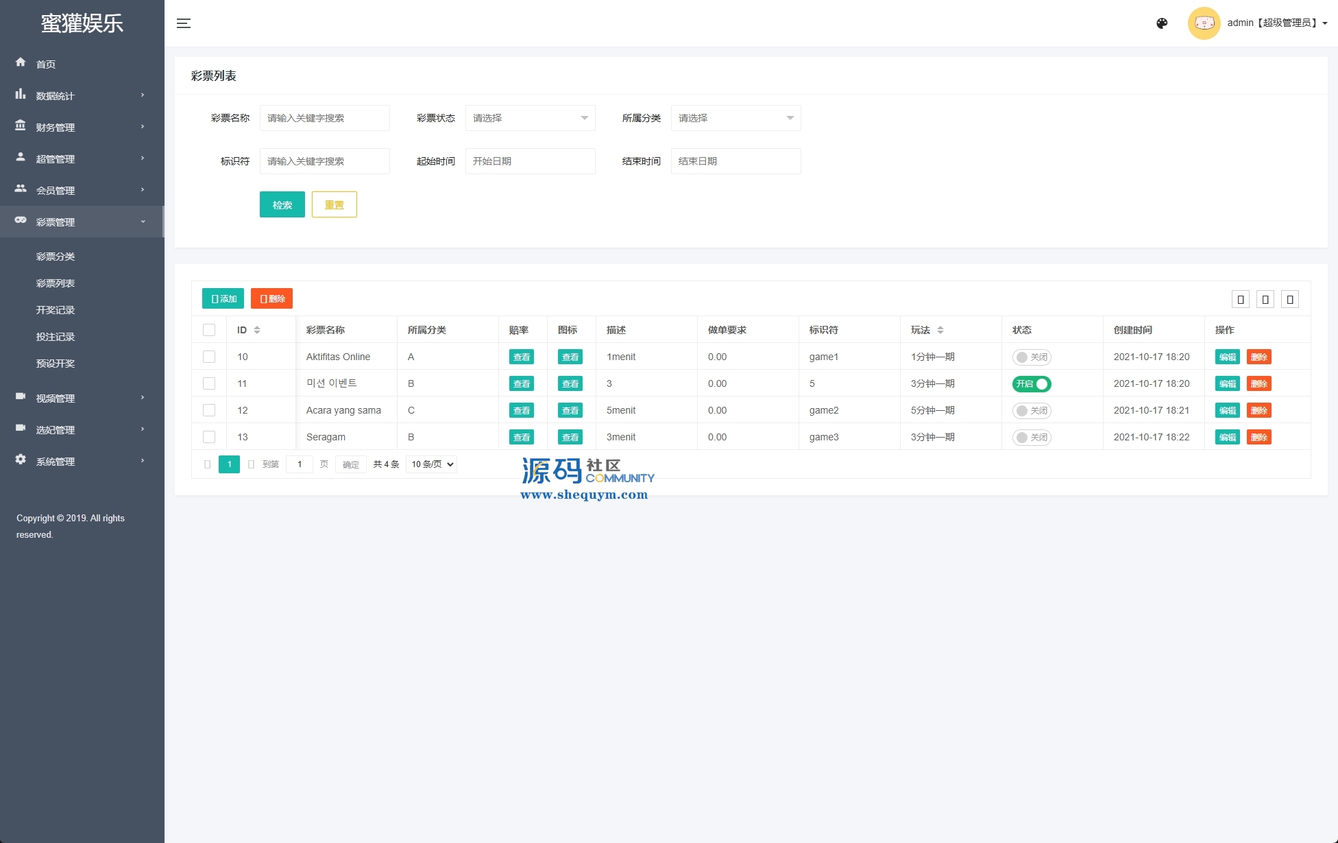Open the 彩票状态 dropdown

[x=530, y=118]
